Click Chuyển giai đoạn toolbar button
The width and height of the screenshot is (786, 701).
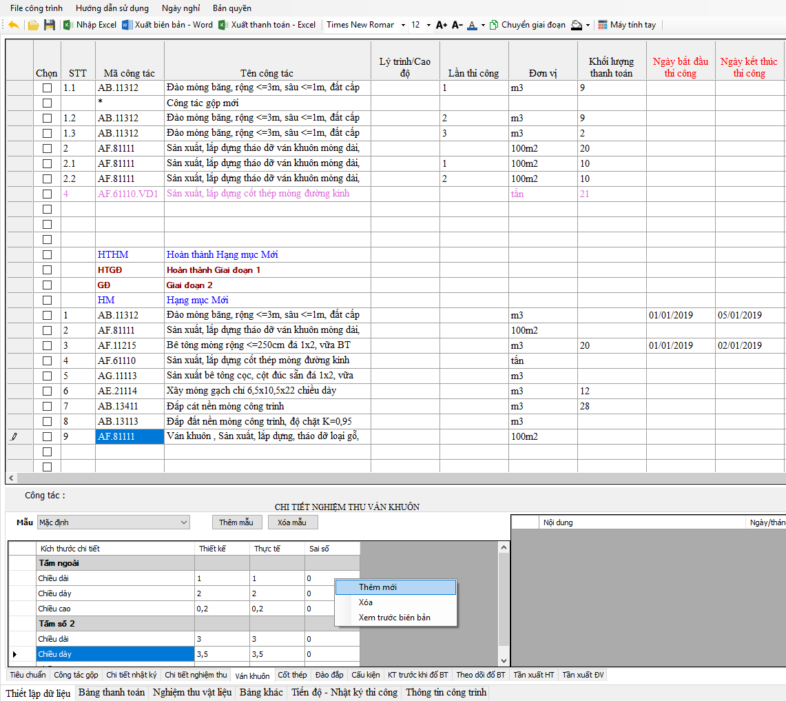coord(528,25)
